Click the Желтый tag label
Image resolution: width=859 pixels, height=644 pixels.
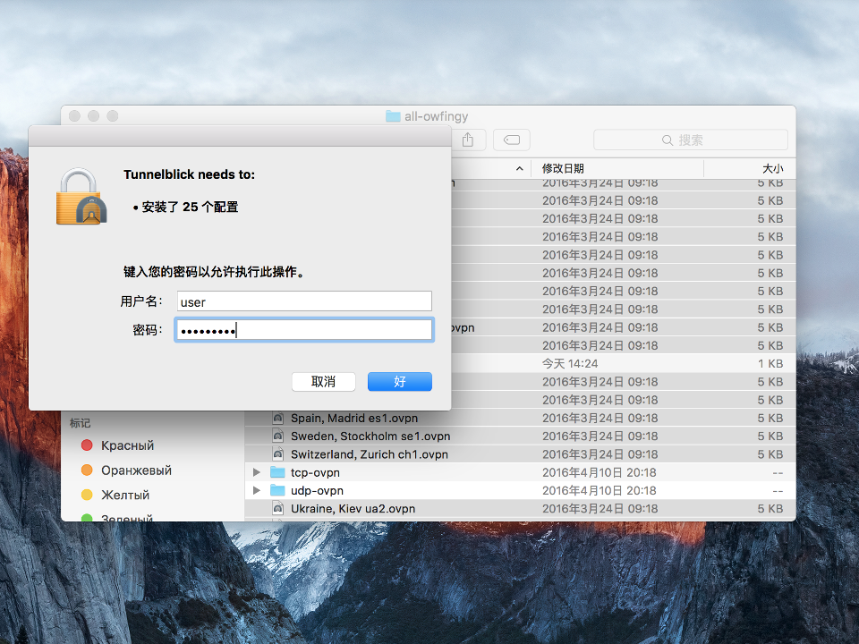click(x=125, y=495)
